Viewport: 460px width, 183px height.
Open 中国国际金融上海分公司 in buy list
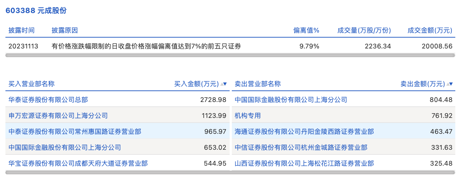tap(65, 148)
